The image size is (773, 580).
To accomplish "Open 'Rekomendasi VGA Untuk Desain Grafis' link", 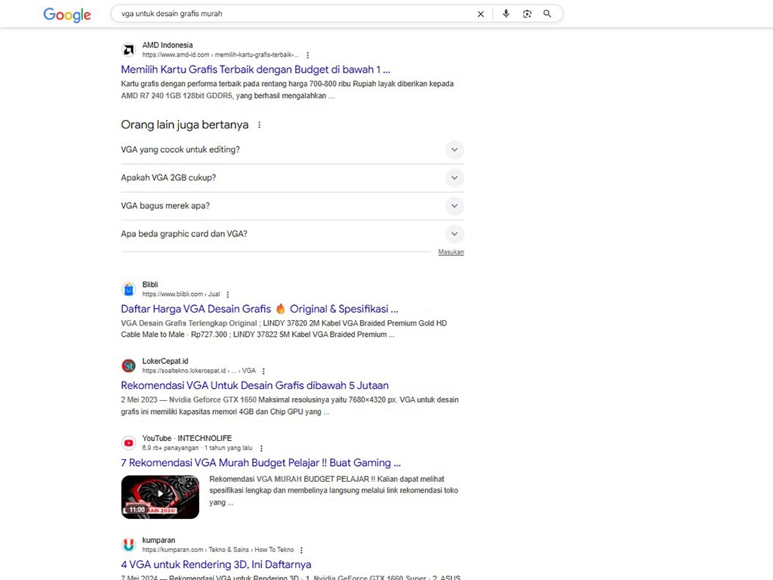I will 254,386.
